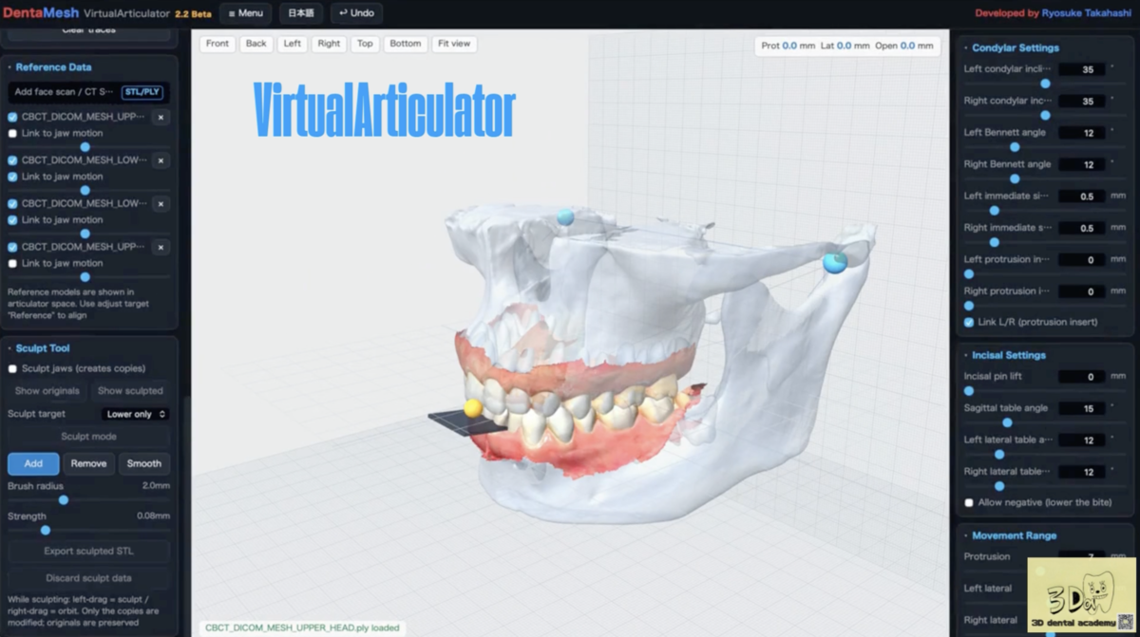Switch to Back view

click(256, 44)
